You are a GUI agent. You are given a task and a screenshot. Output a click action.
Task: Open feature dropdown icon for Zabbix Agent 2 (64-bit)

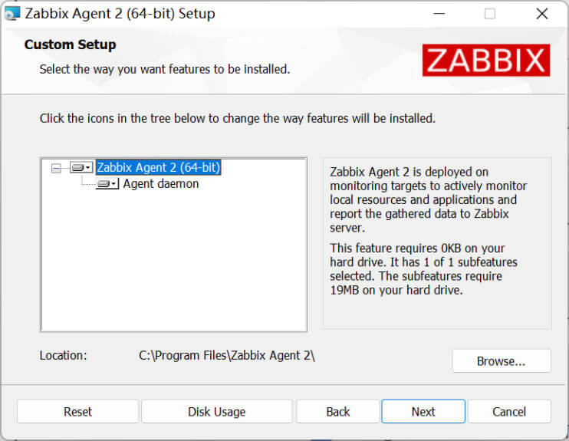tap(81, 168)
